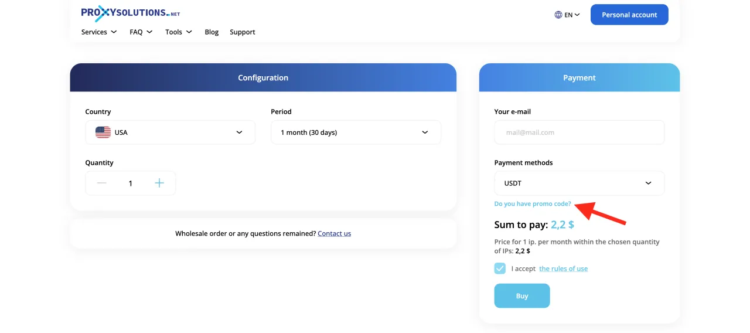Click the globe language icon
This screenshot has height=333, width=750.
click(x=558, y=15)
